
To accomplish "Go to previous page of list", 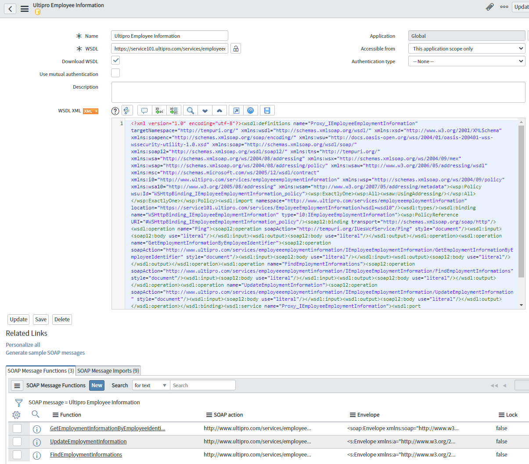I will (x=505, y=385).
